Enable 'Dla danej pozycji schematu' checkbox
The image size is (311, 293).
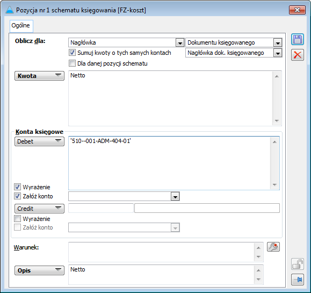72,63
